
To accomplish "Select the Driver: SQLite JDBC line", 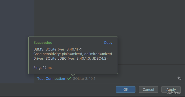I will [71, 59].
